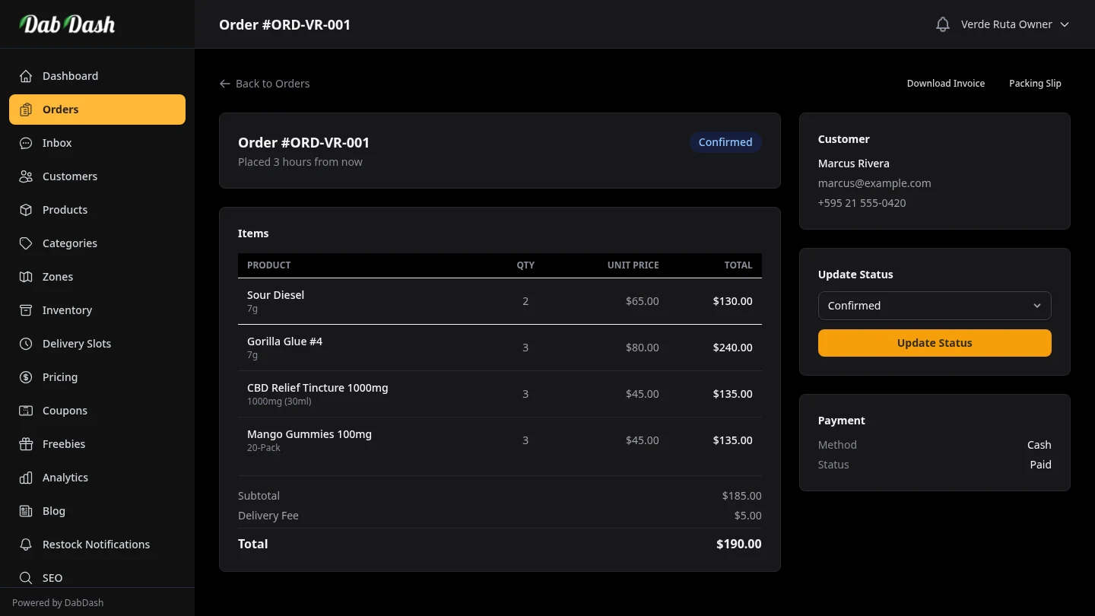Click the Pricing dollar icon

[26, 377]
